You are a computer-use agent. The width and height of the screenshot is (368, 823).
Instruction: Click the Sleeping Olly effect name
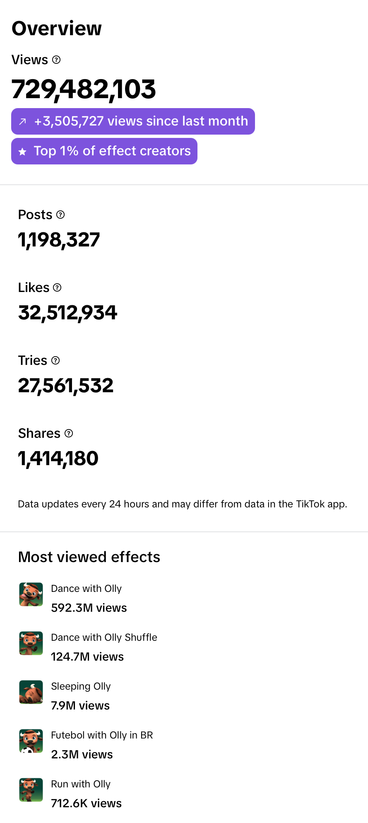pos(81,686)
